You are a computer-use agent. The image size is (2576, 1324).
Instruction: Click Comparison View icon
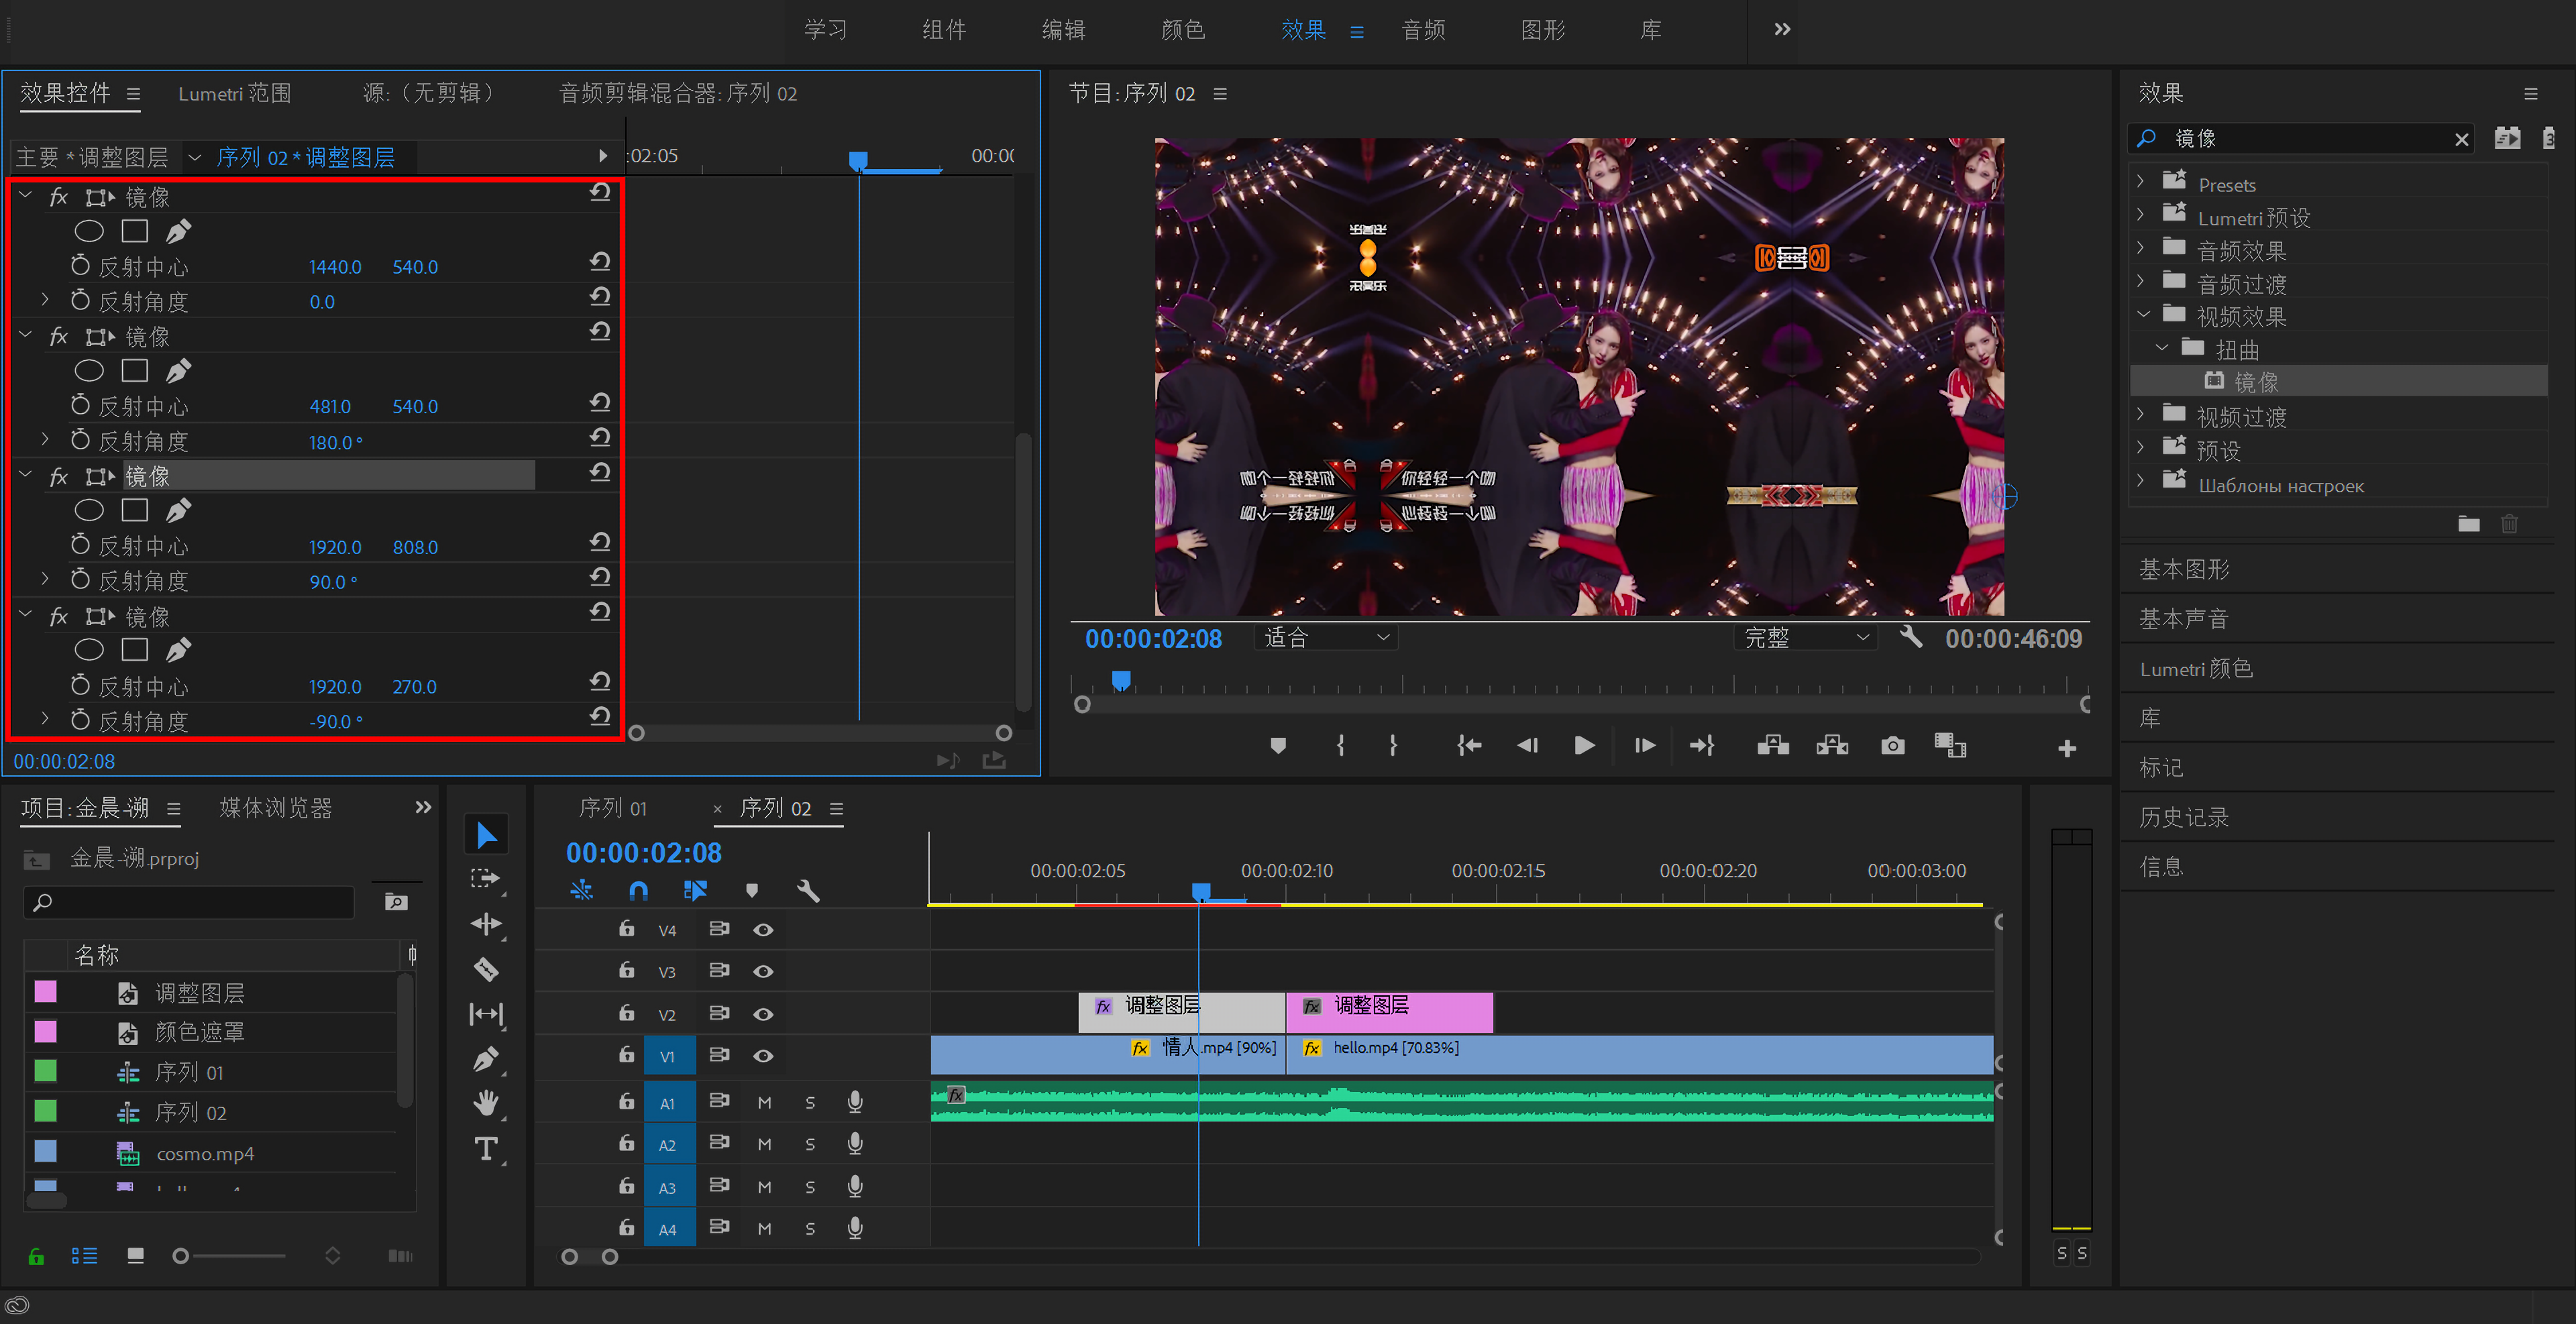[1950, 746]
